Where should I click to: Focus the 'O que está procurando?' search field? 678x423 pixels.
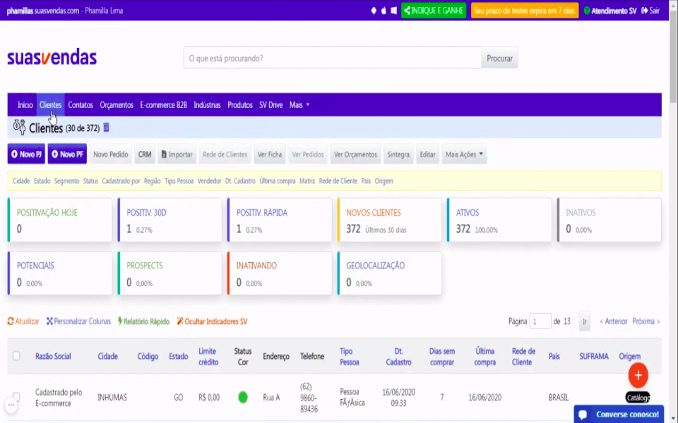(x=332, y=58)
